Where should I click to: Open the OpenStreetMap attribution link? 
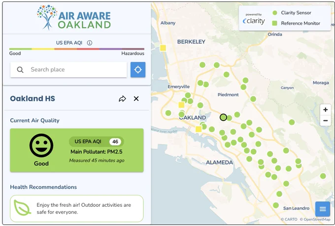(315, 220)
